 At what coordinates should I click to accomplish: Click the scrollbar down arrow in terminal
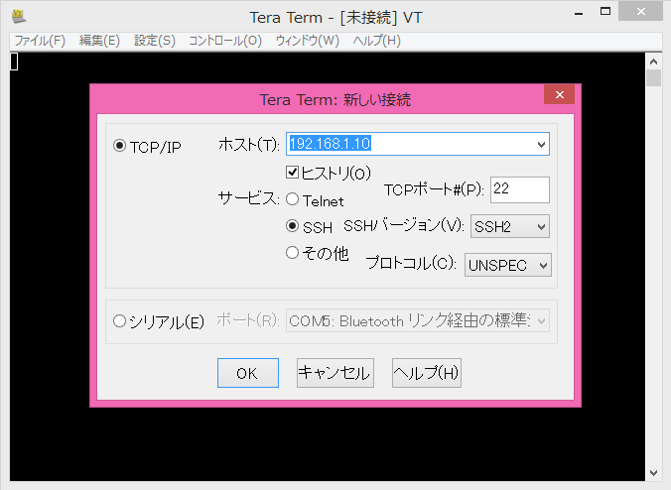pyautogui.click(x=653, y=472)
